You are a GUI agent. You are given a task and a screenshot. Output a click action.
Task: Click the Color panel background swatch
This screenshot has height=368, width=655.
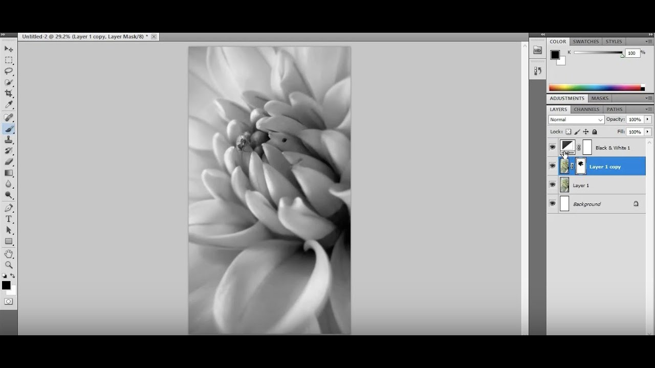pos(562,62)
